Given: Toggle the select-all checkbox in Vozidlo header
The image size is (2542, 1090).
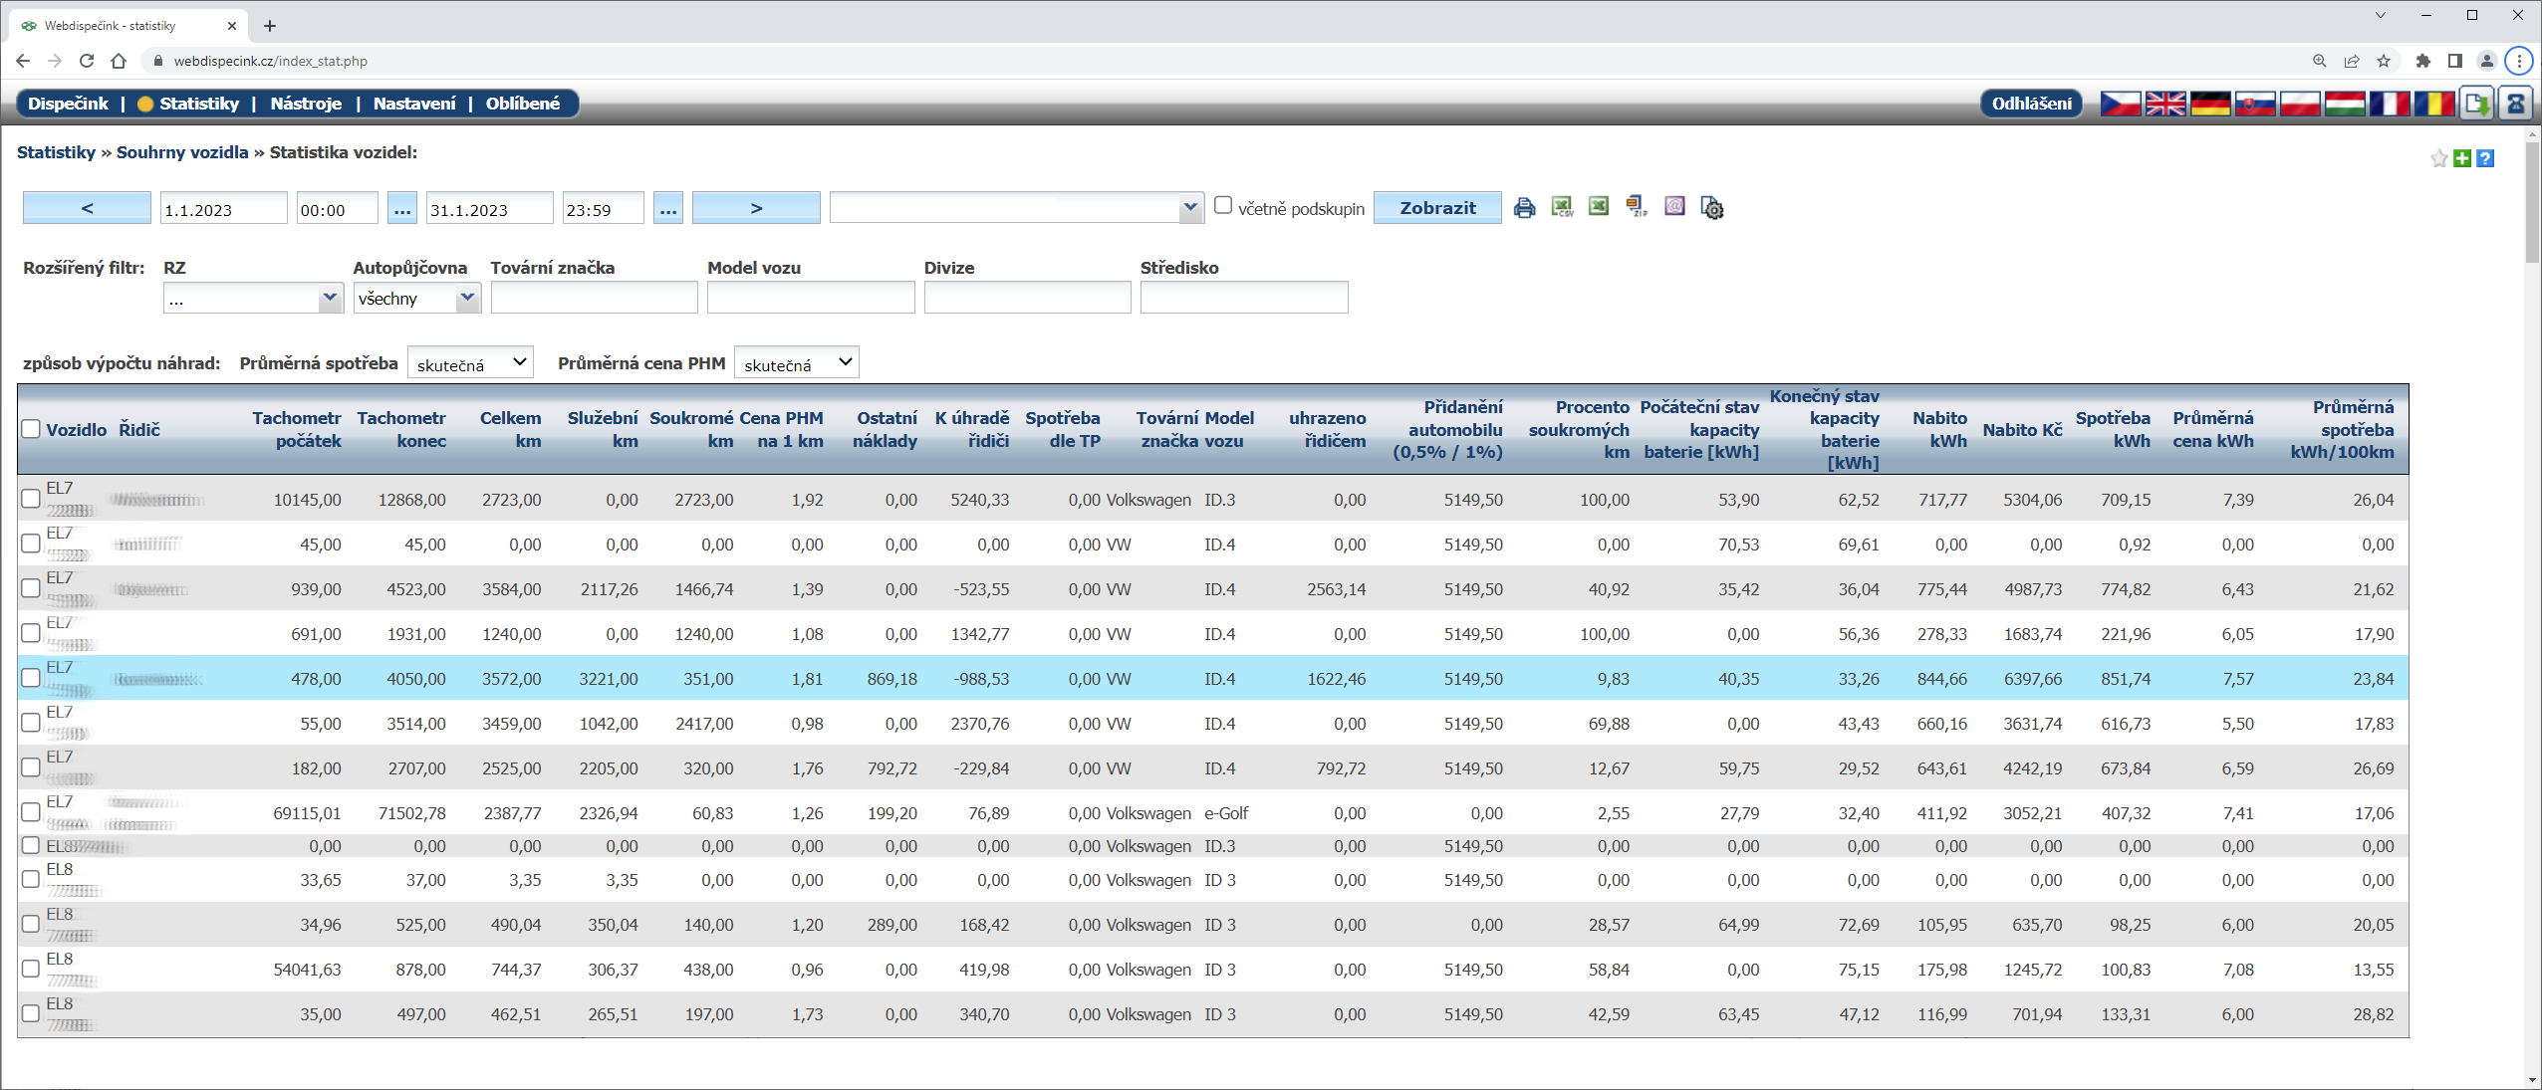Looking at the screenshot, I should point(31,429).
